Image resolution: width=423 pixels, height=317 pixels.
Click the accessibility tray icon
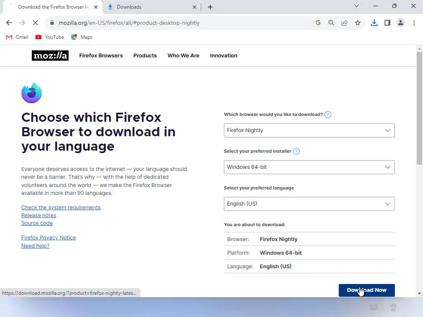click(x=393, y=307)
